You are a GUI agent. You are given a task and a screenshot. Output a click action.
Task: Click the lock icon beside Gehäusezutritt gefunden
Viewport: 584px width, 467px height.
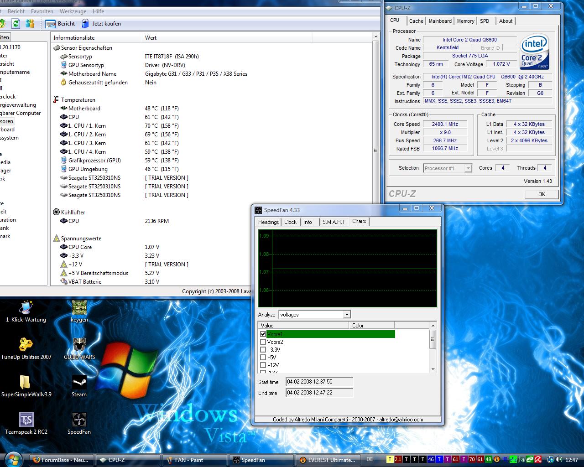[x=64, y=83]
